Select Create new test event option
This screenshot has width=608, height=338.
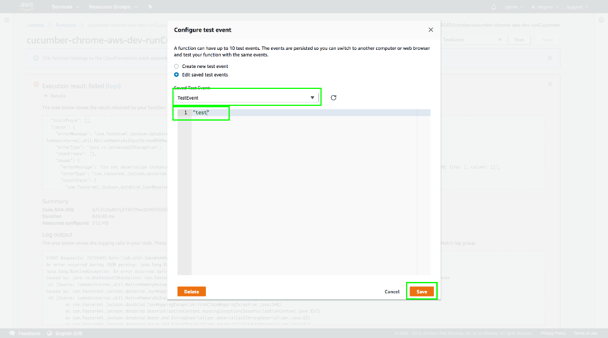[x=176, y=66]
